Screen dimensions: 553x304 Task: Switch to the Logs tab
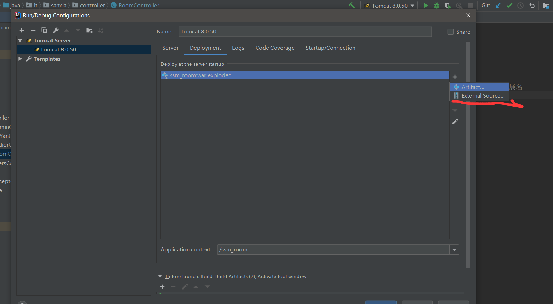238,48
